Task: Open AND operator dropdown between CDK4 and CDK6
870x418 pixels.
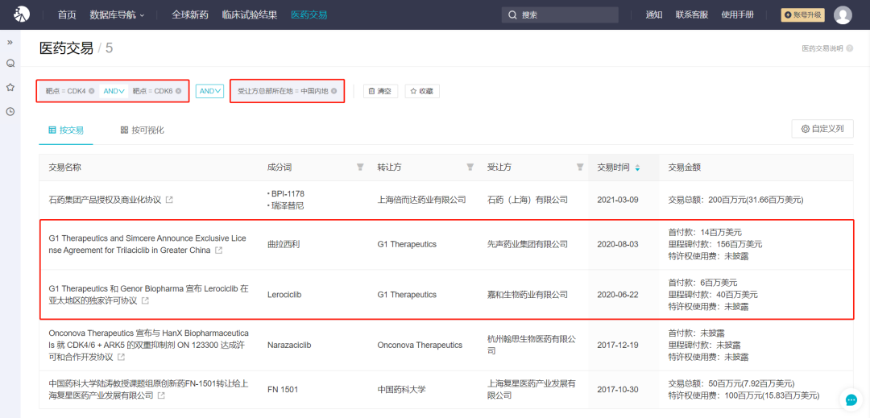Action: [114, 91]
